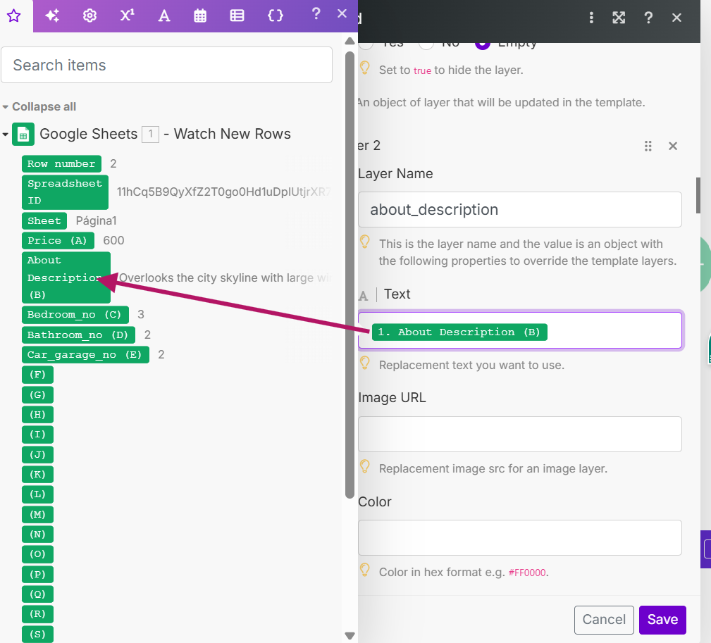Click Collapse all link
This screenshot has width=711, height=643.
pos(44,106)
